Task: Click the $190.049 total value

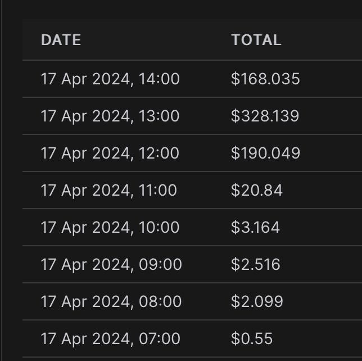Action: 265,153
